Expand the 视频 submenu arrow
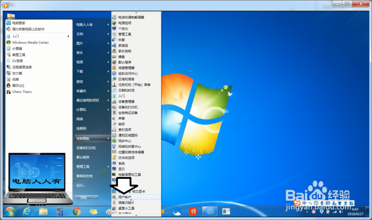 (x=108, y=62)
